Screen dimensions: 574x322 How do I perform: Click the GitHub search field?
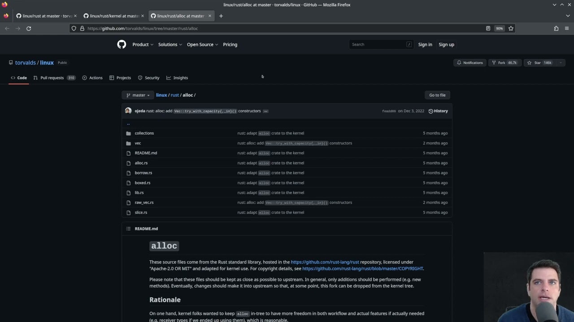(x=381, y=44)
